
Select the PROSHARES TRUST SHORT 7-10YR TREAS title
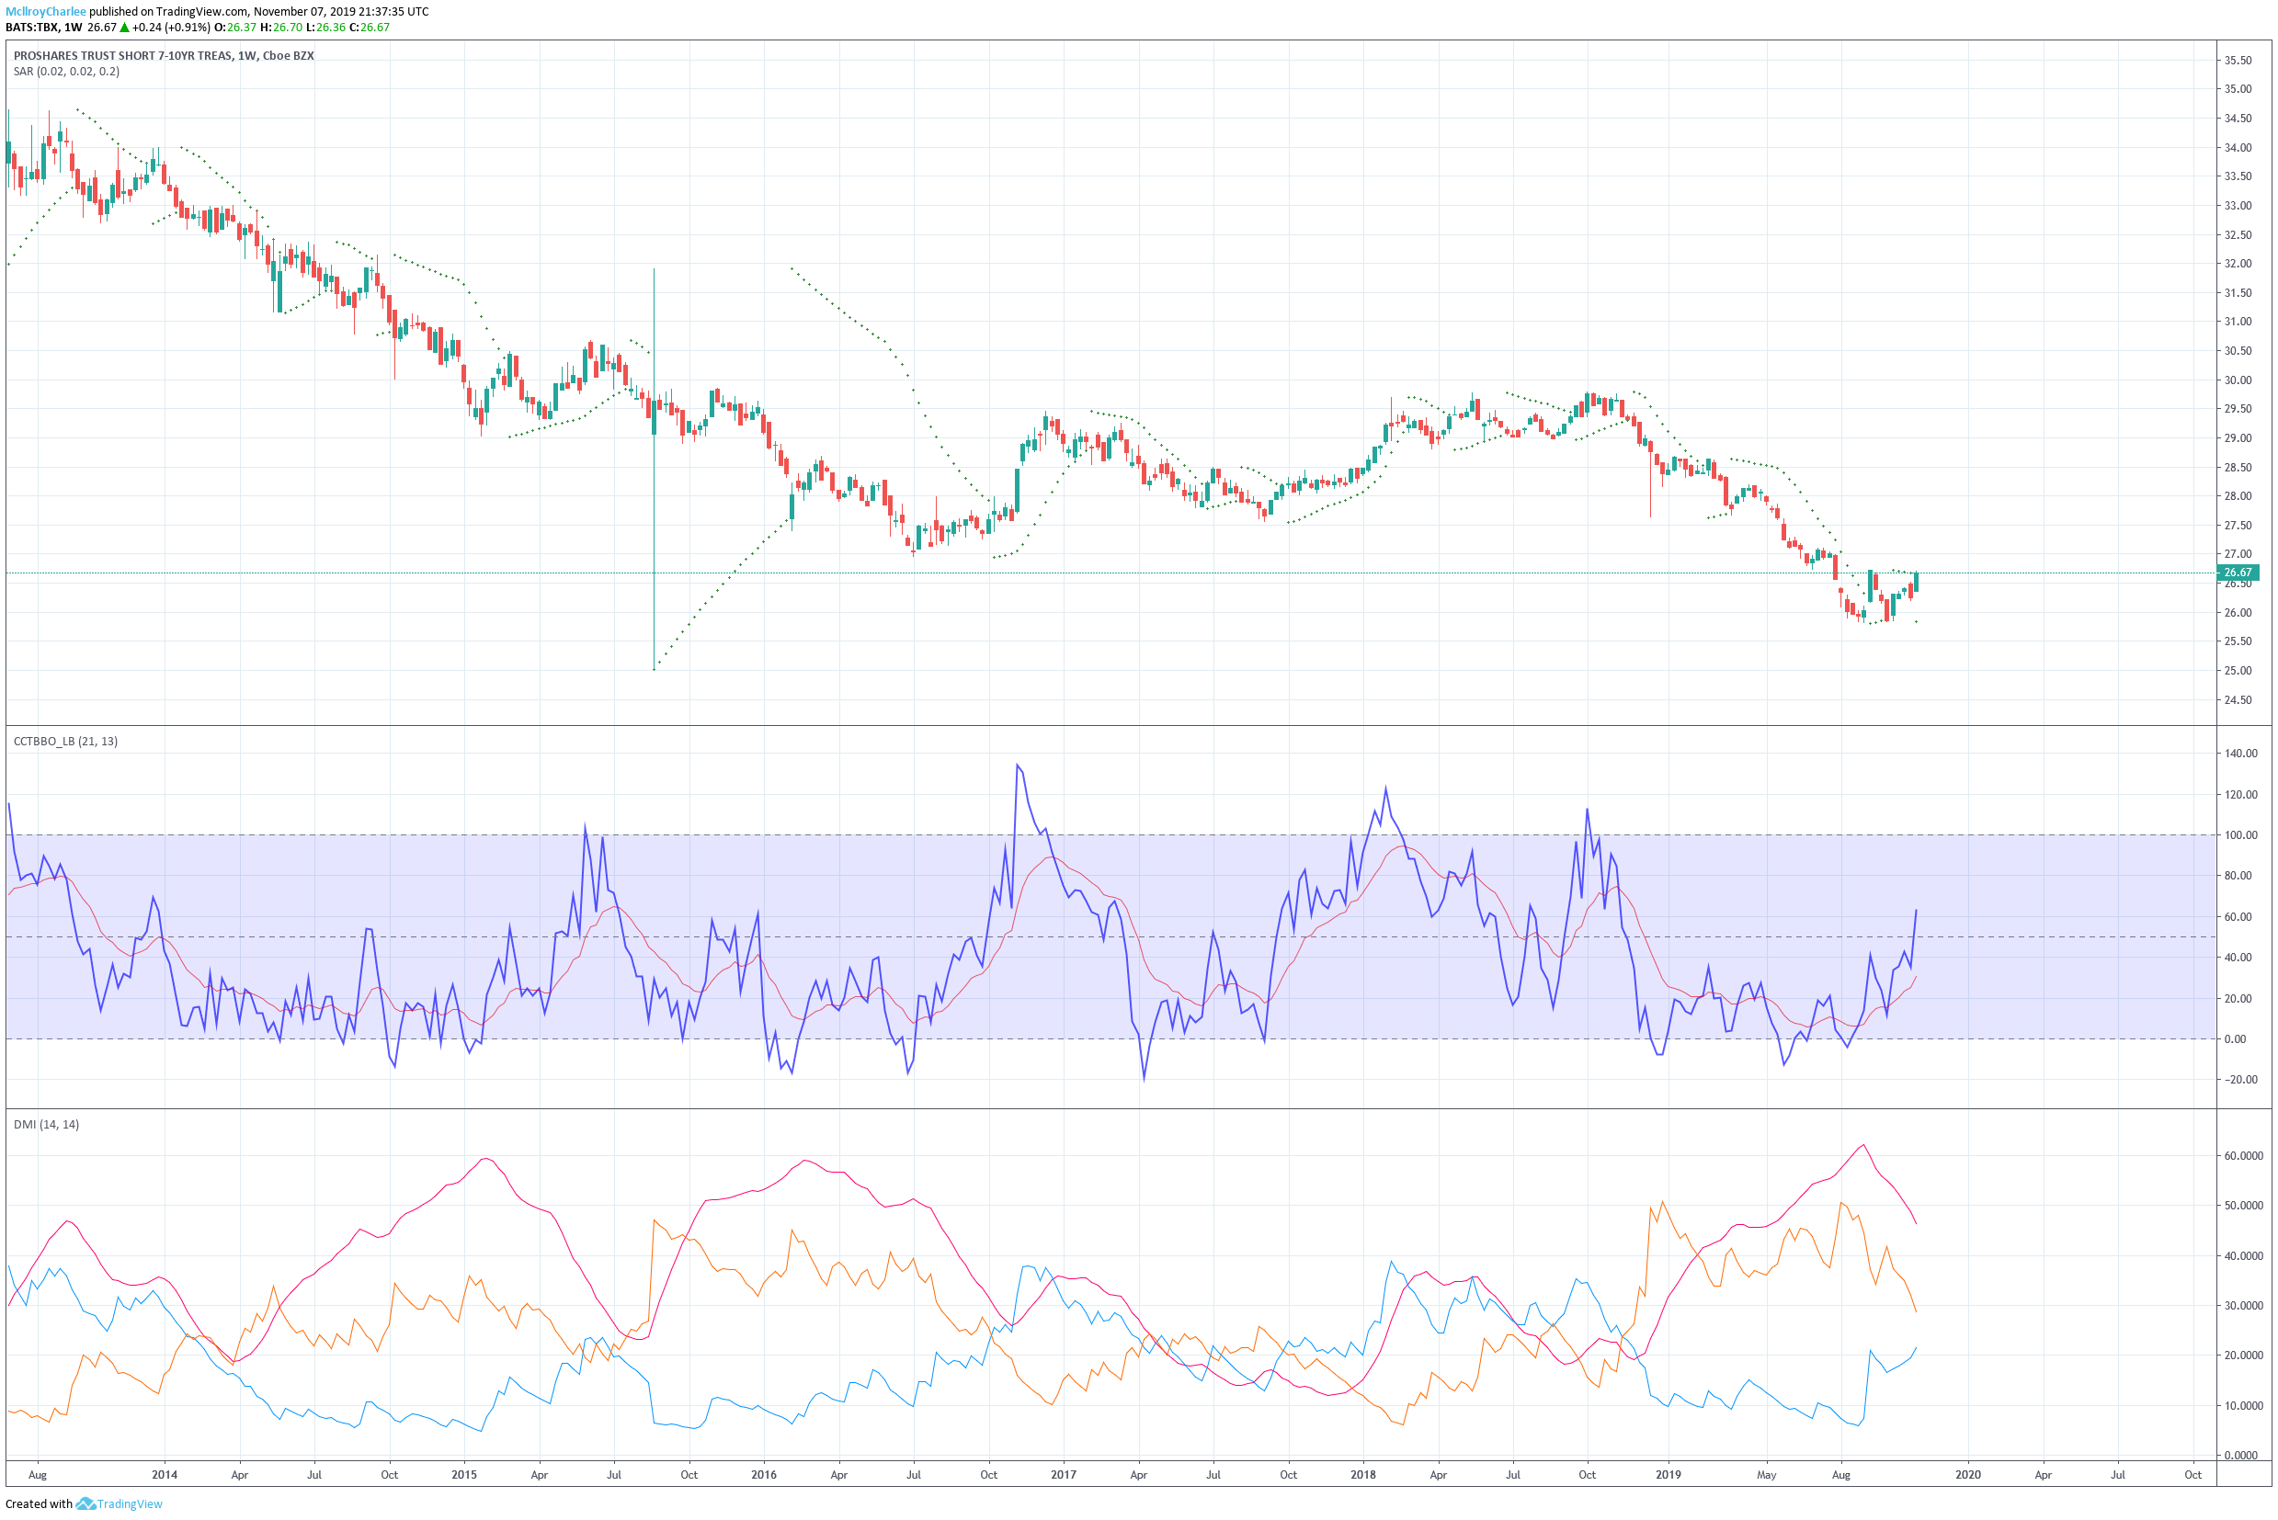pos(123,56)
